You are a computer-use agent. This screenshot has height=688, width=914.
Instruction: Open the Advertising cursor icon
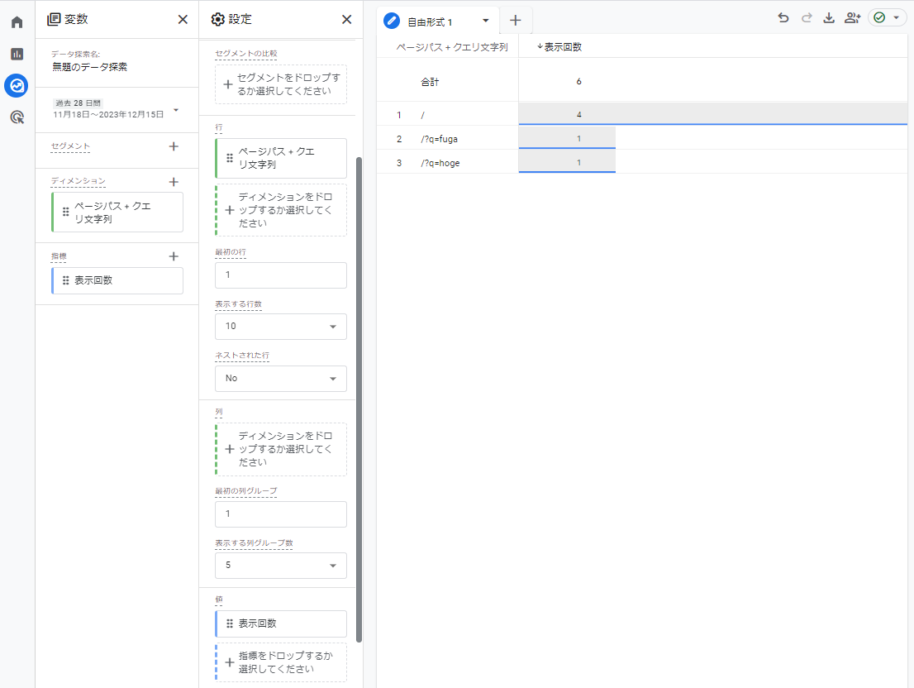click(x=17, y=117)
